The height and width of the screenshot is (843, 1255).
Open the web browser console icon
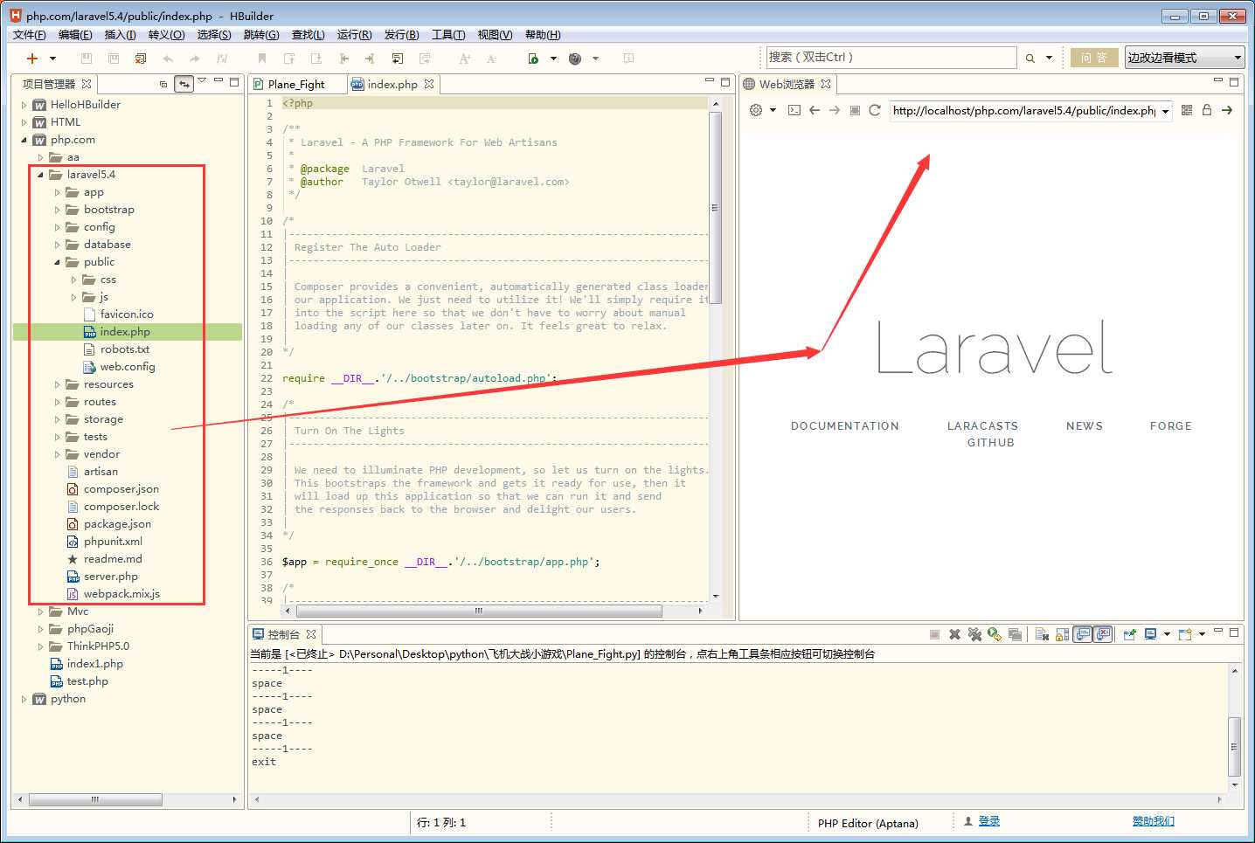794,110
